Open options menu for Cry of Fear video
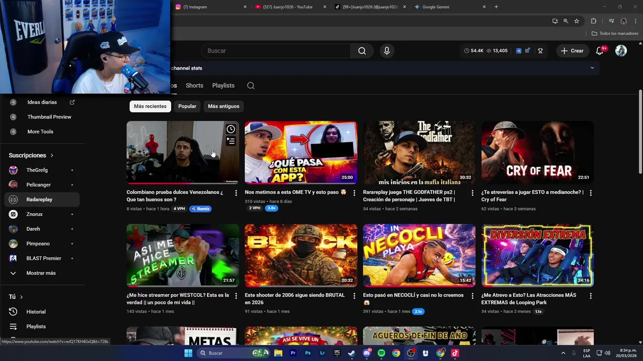Screen dimensions: 643x361 pyautogui.click(x=590, y=193)
